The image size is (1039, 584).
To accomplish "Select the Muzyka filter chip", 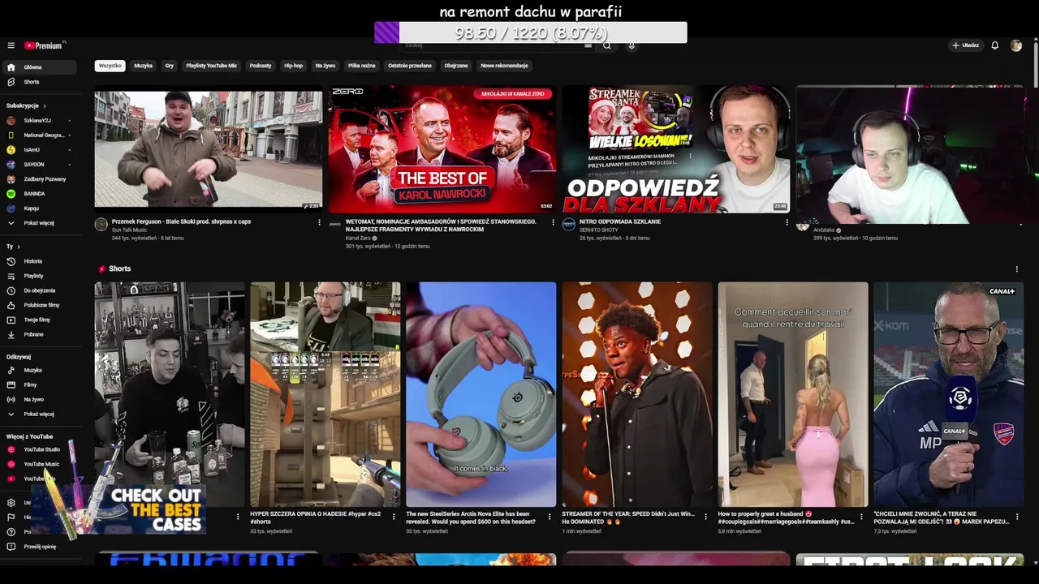I will tap(143, 66).
